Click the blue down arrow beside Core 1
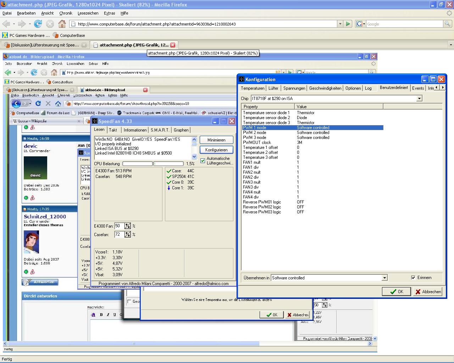454x363 pixels. click(169, 188)
